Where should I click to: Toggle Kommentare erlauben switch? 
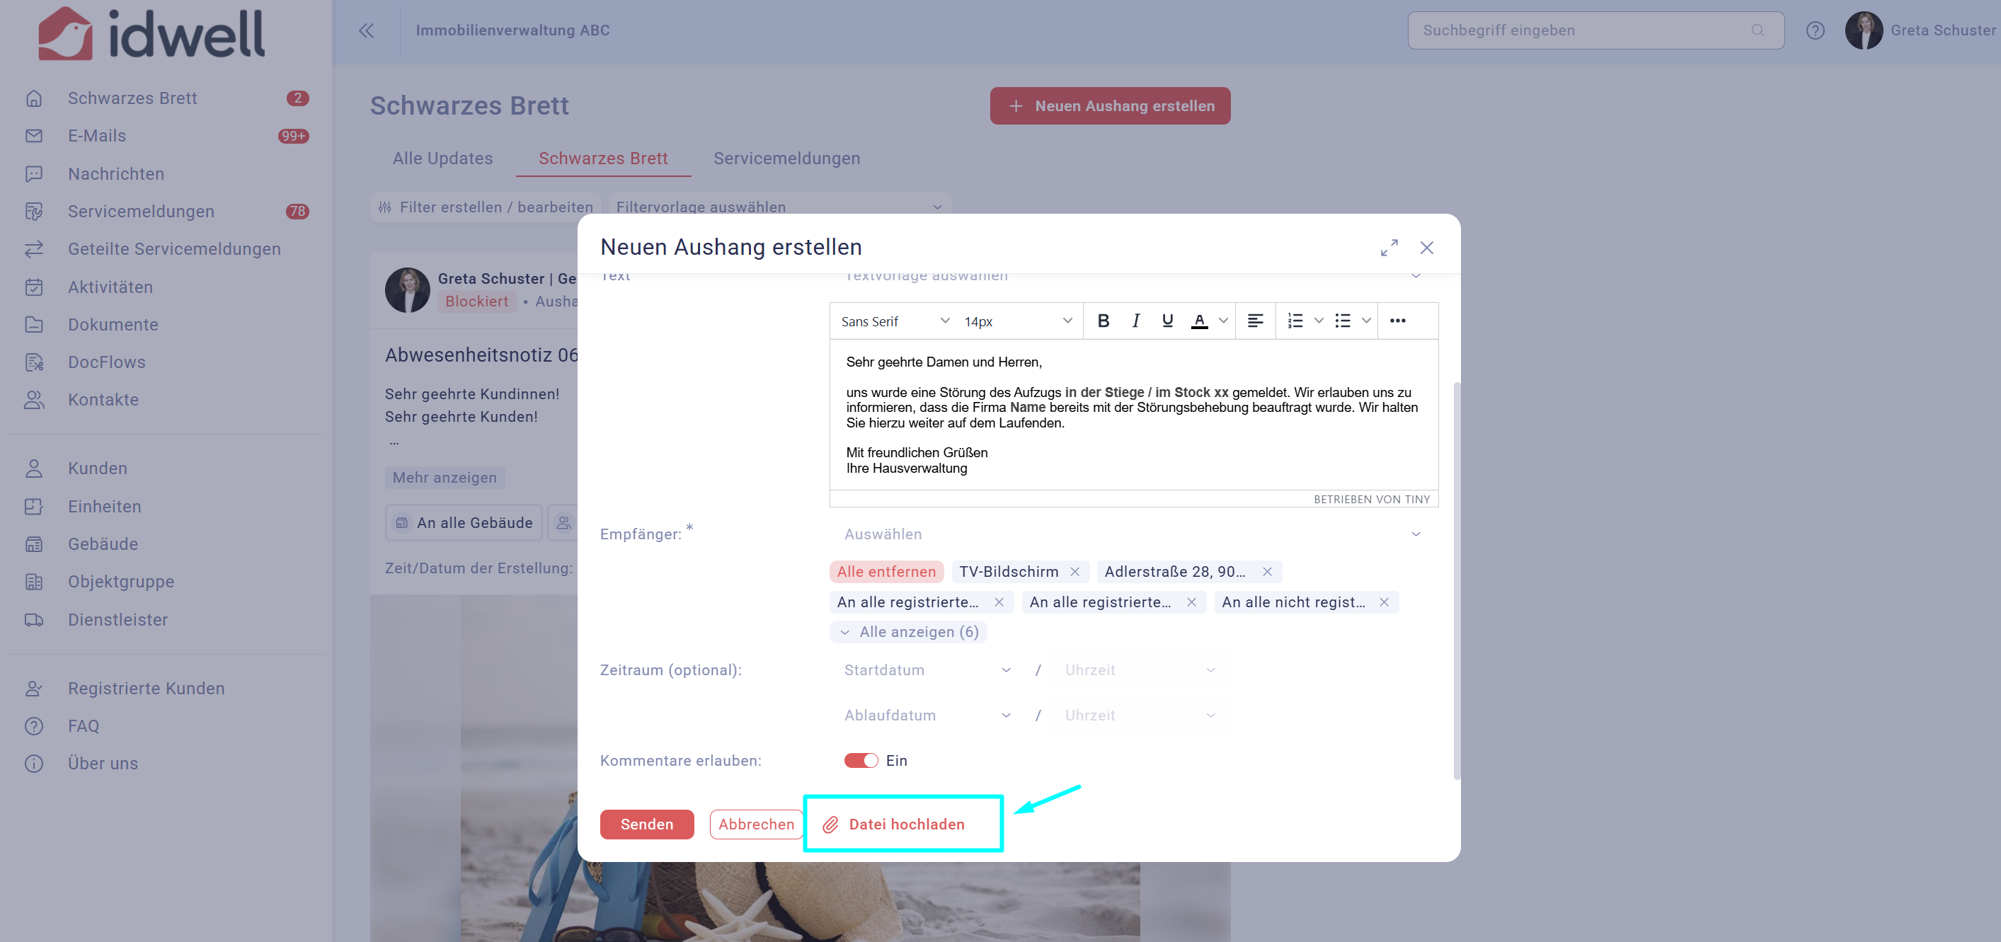pyautogui.click(x=861, y=761)
